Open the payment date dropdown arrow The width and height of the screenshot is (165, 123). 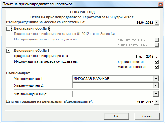[x=157, y=23]
